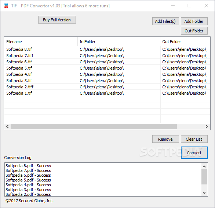The image size is (215, 208).
Task: Click Conversion Log scroll down arrow
Action: 204,193
